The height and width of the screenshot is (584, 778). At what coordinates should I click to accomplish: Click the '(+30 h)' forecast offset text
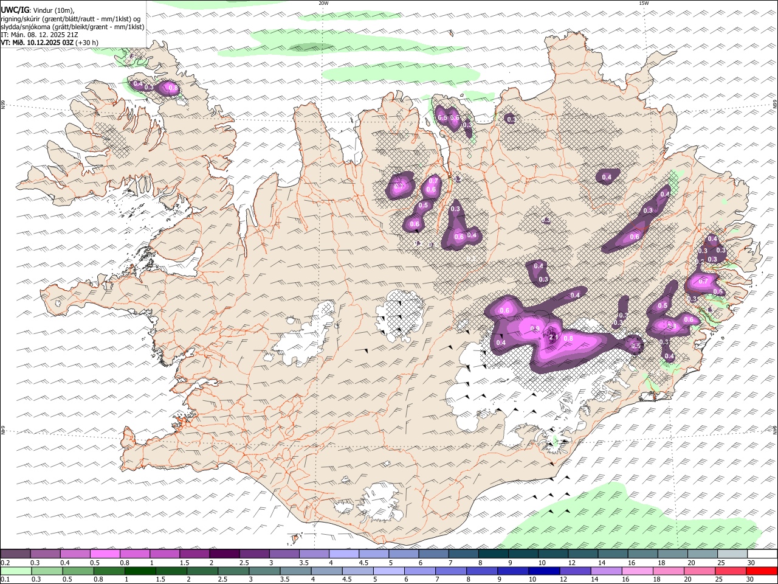(87, 43)
